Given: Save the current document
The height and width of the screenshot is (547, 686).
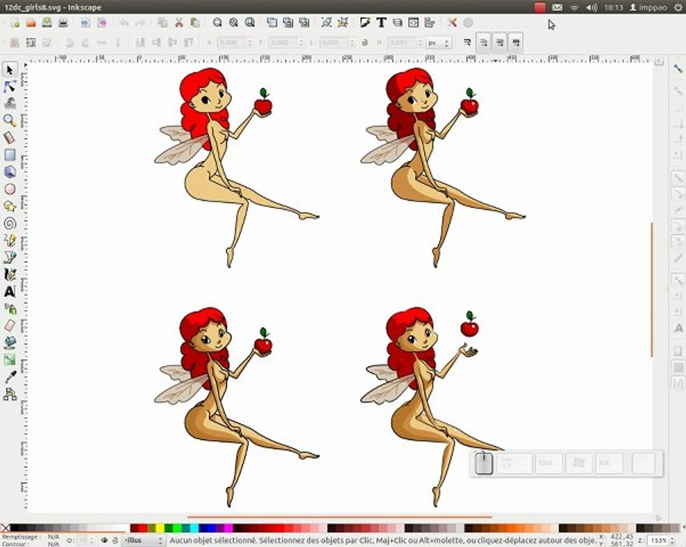Looking at the screenshot, I should [47, 23].
